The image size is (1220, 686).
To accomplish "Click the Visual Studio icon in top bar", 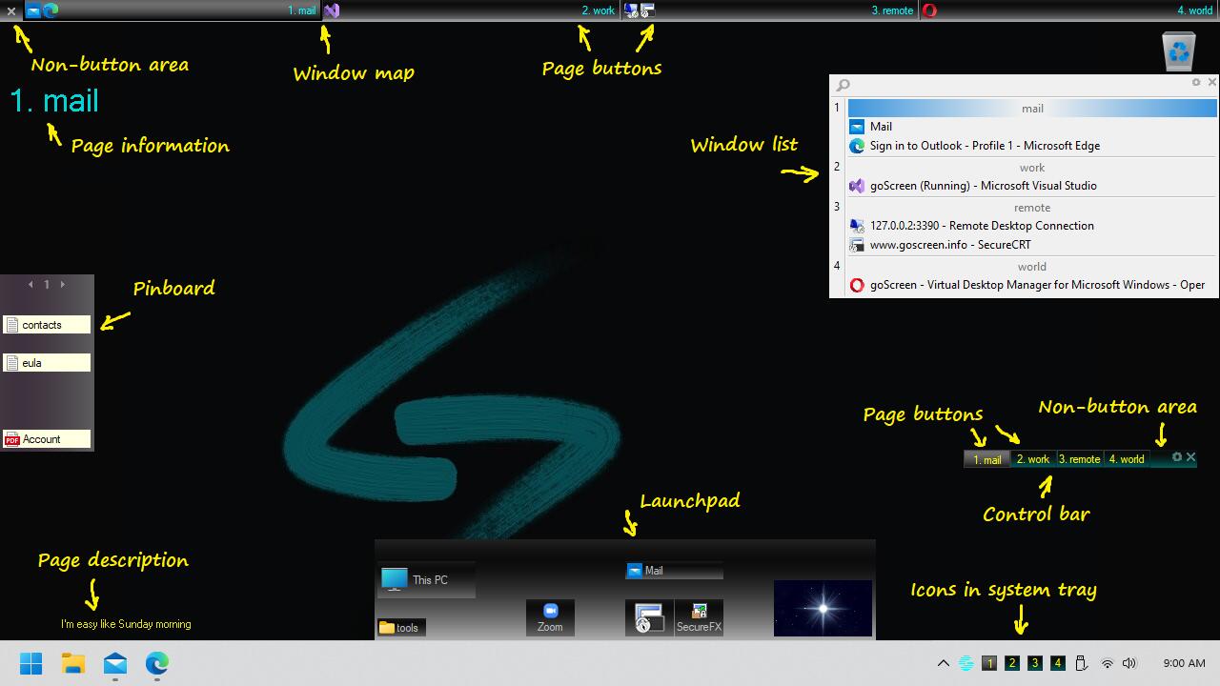I will 331,10.
